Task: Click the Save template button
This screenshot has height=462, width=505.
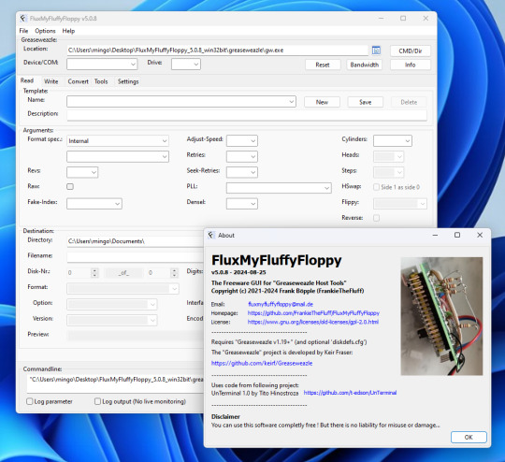Action: point(366,102)
